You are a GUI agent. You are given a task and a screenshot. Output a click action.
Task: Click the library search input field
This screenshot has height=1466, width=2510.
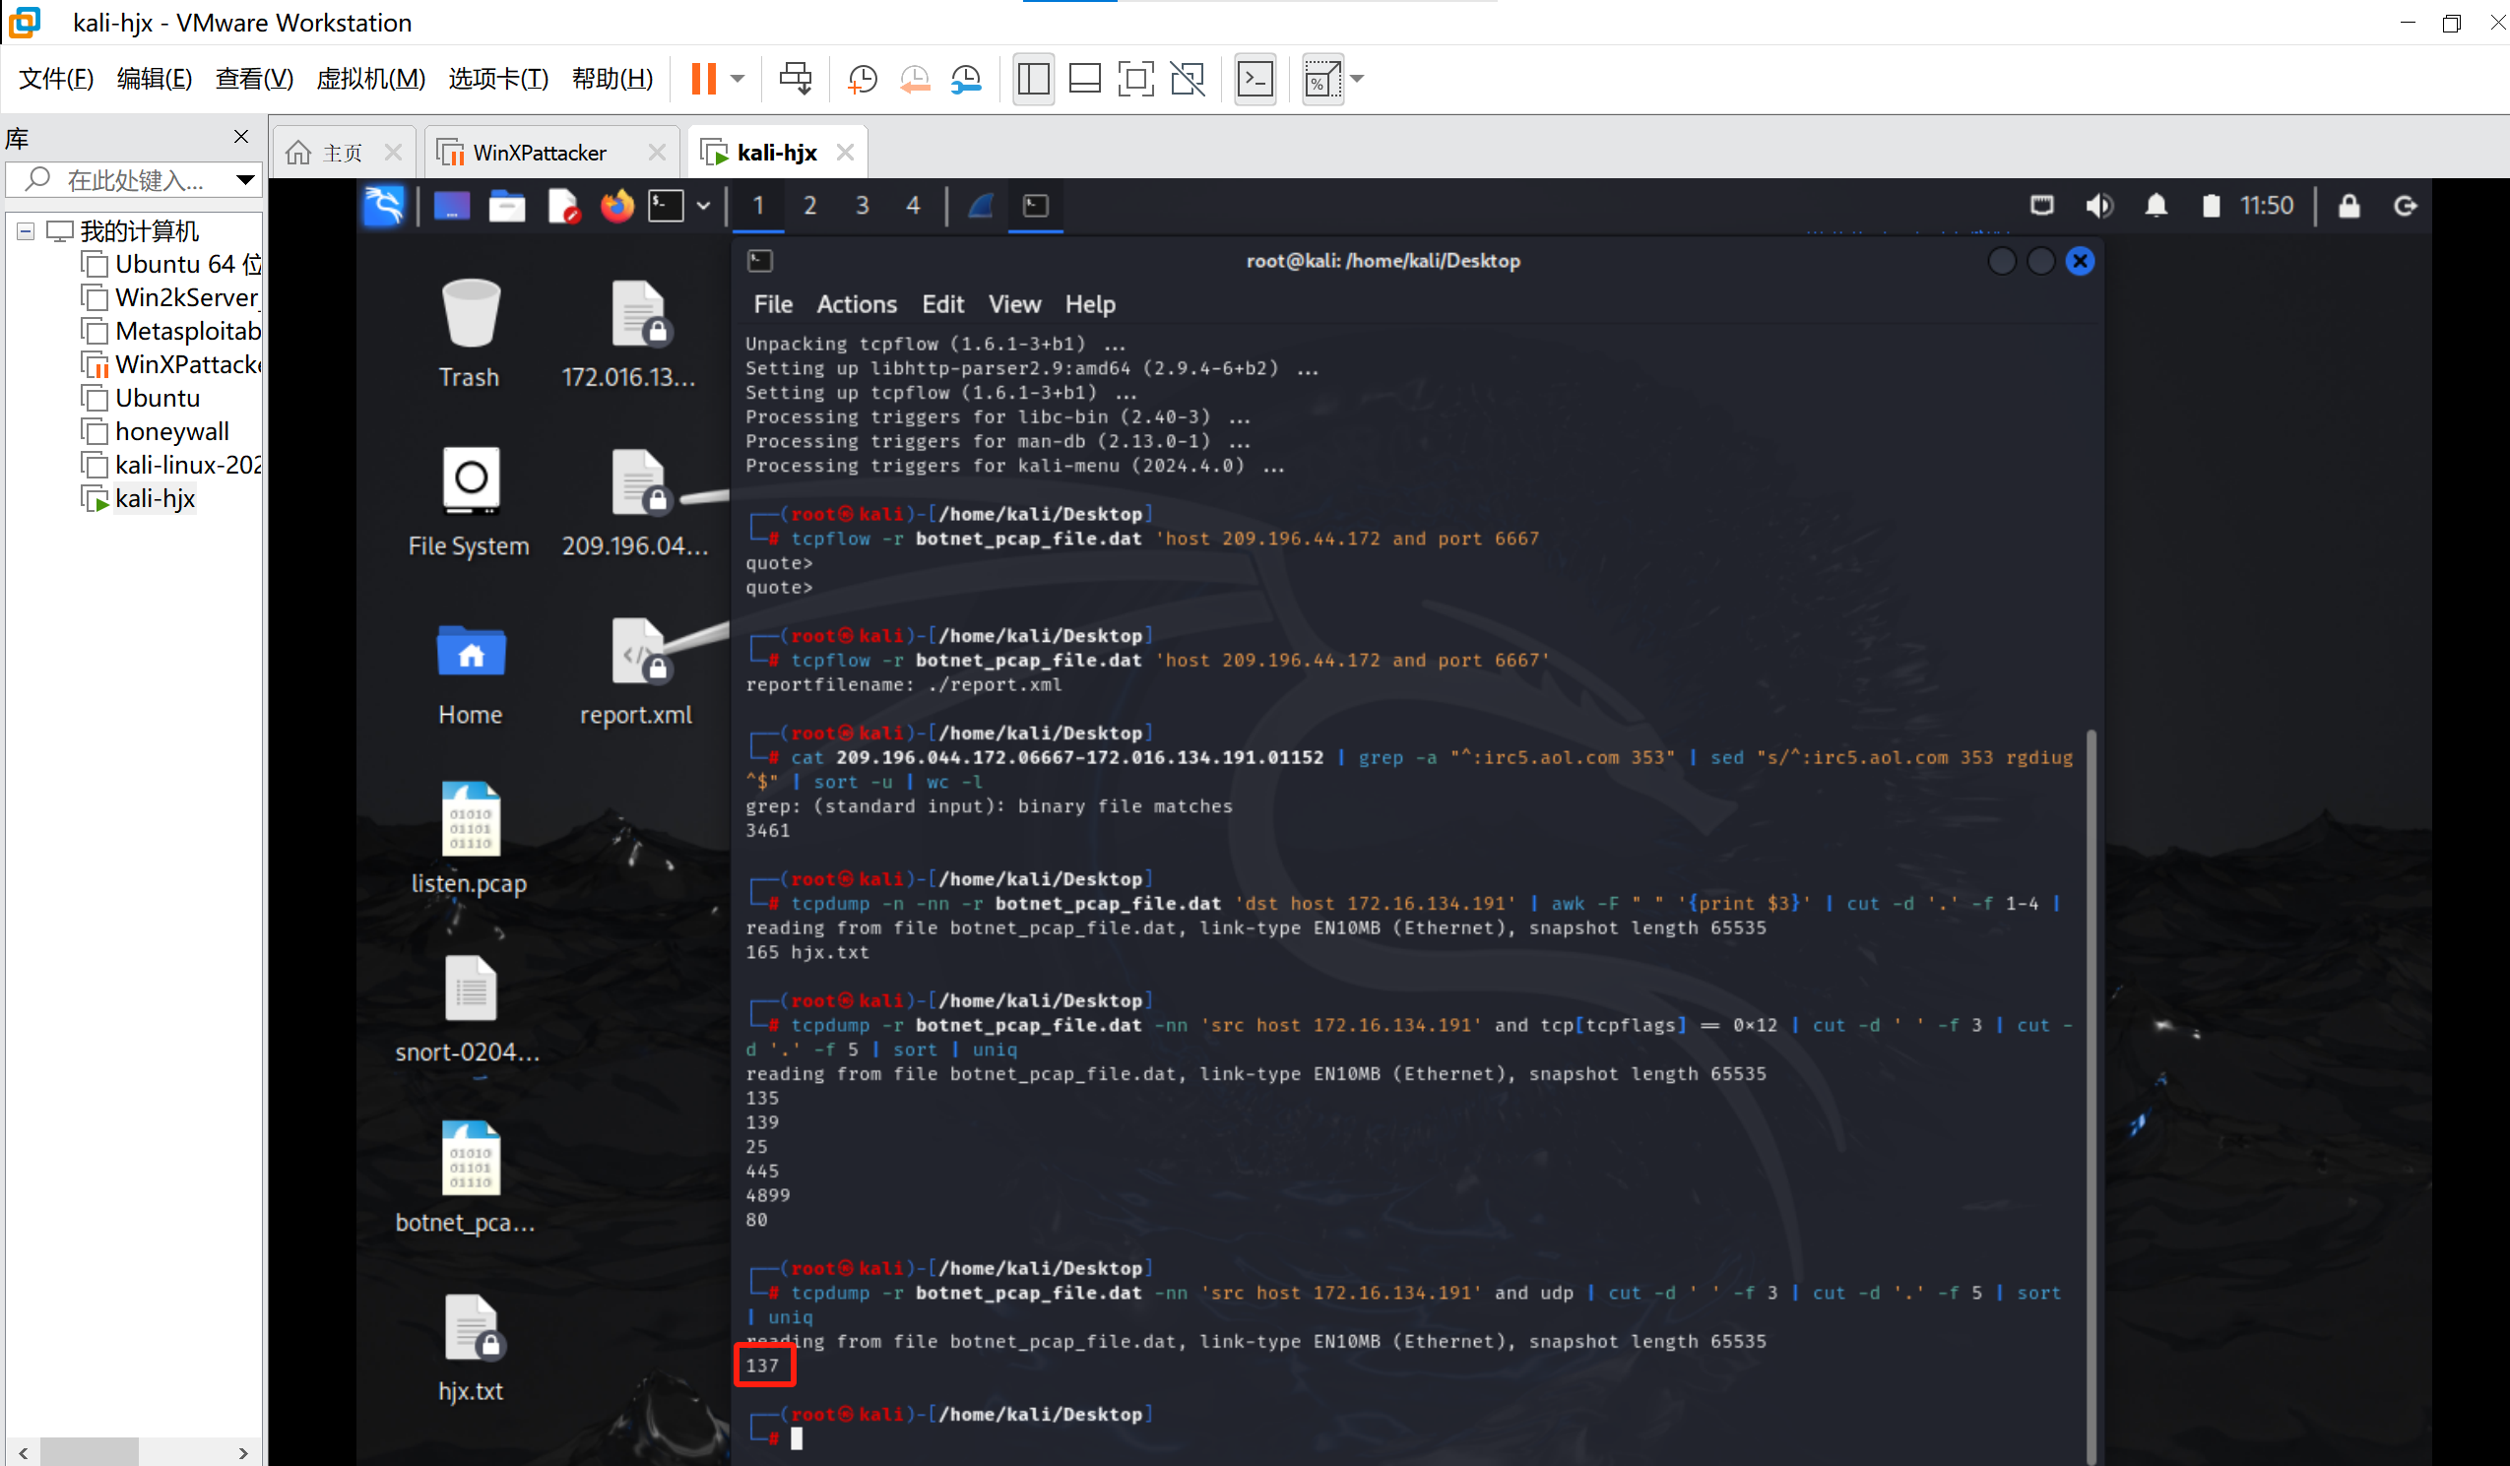[135, 180]
